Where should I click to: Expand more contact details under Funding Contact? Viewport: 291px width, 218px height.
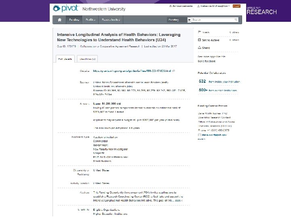(201, 139)
